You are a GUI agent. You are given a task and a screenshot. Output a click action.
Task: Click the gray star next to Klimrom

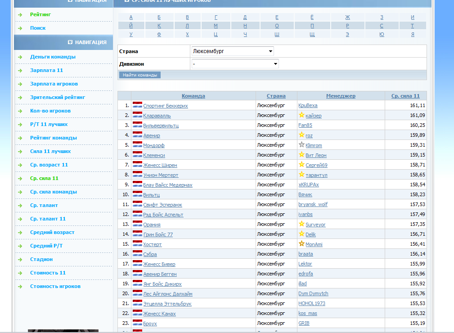coord(301,144)
